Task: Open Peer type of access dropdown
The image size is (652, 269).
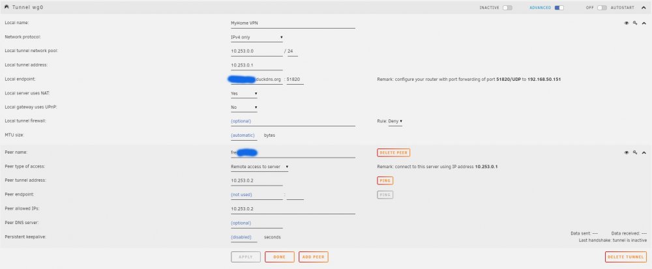Action: [x=260, y=167]
